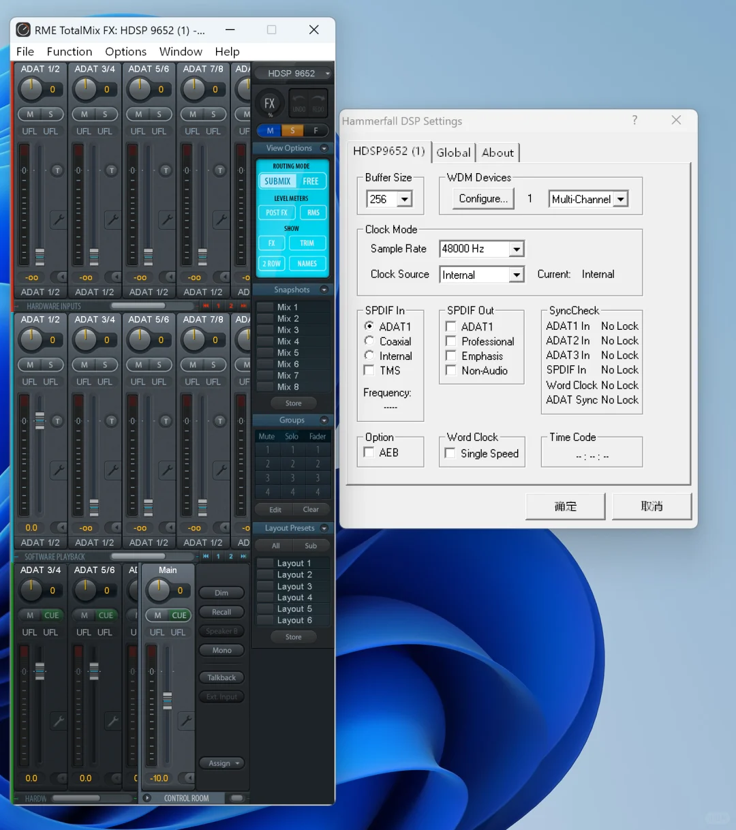
Task: Open the Sample Rate dropdown
Action: (x=517, y=249)
